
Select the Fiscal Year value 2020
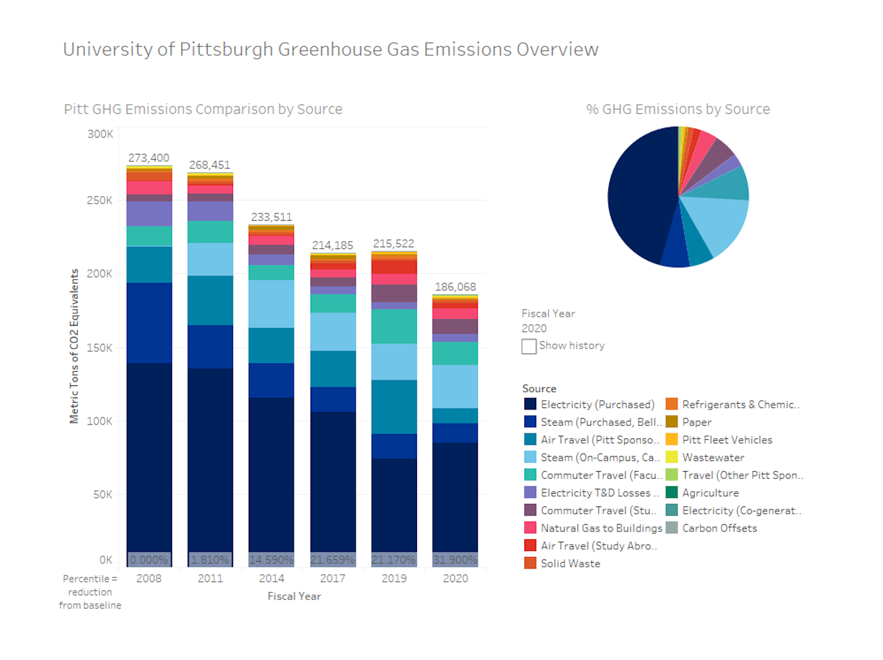pos(534,329)
